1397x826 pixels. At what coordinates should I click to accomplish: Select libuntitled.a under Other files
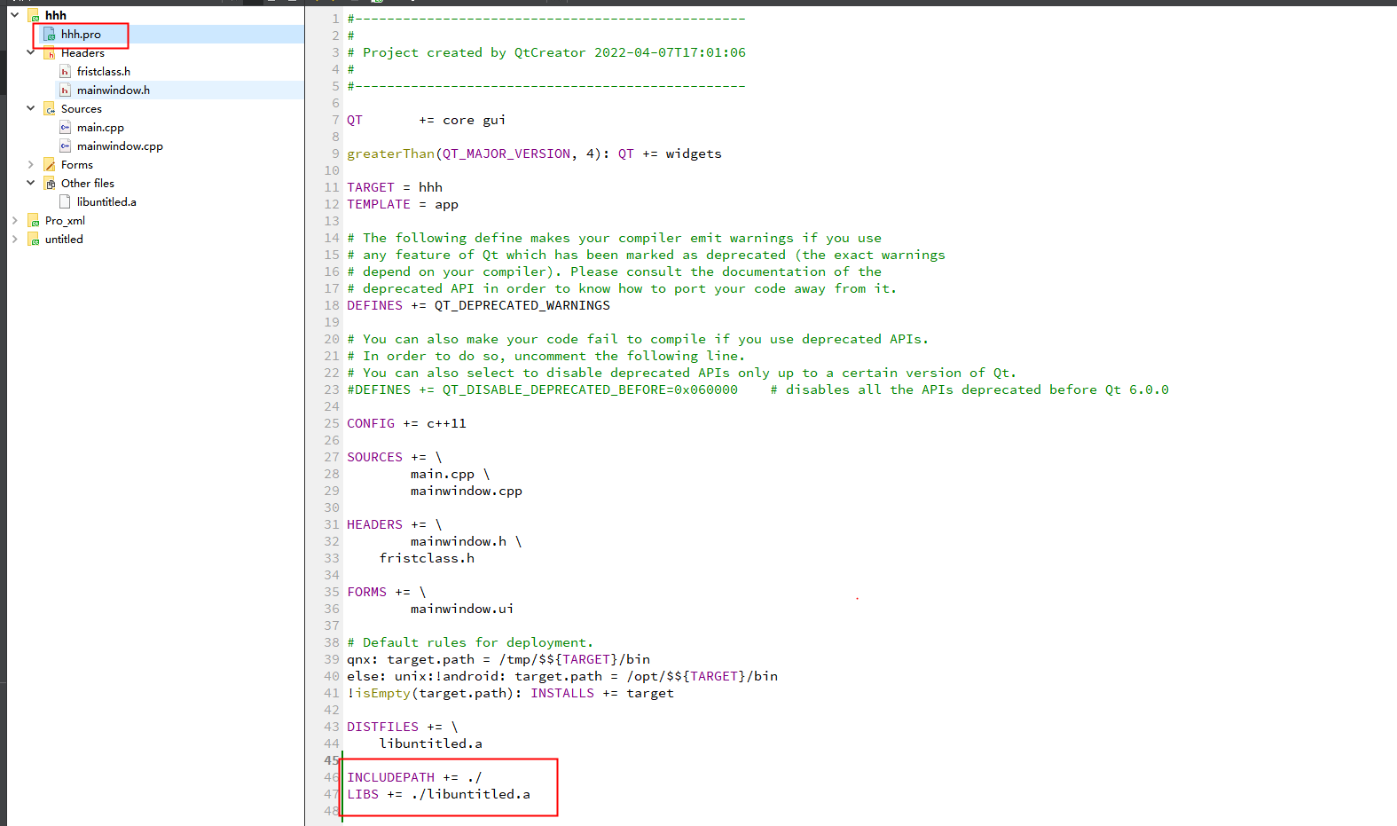click(106, 202)
